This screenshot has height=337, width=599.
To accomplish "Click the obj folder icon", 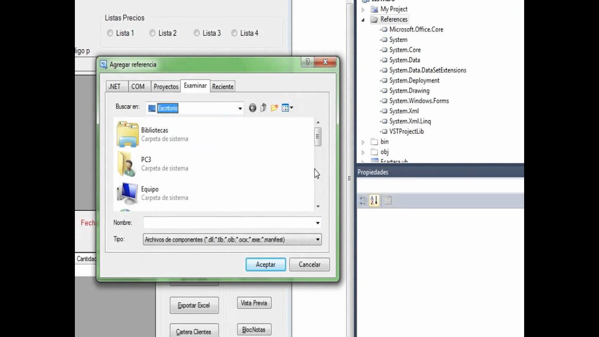I will point(374,152).
